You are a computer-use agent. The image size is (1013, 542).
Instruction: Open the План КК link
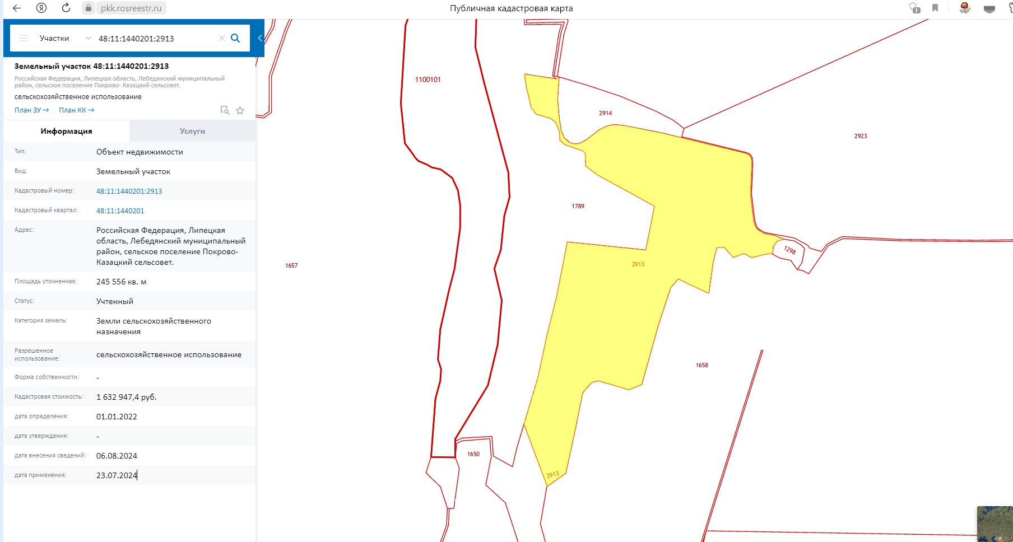[x=76, y=110]
